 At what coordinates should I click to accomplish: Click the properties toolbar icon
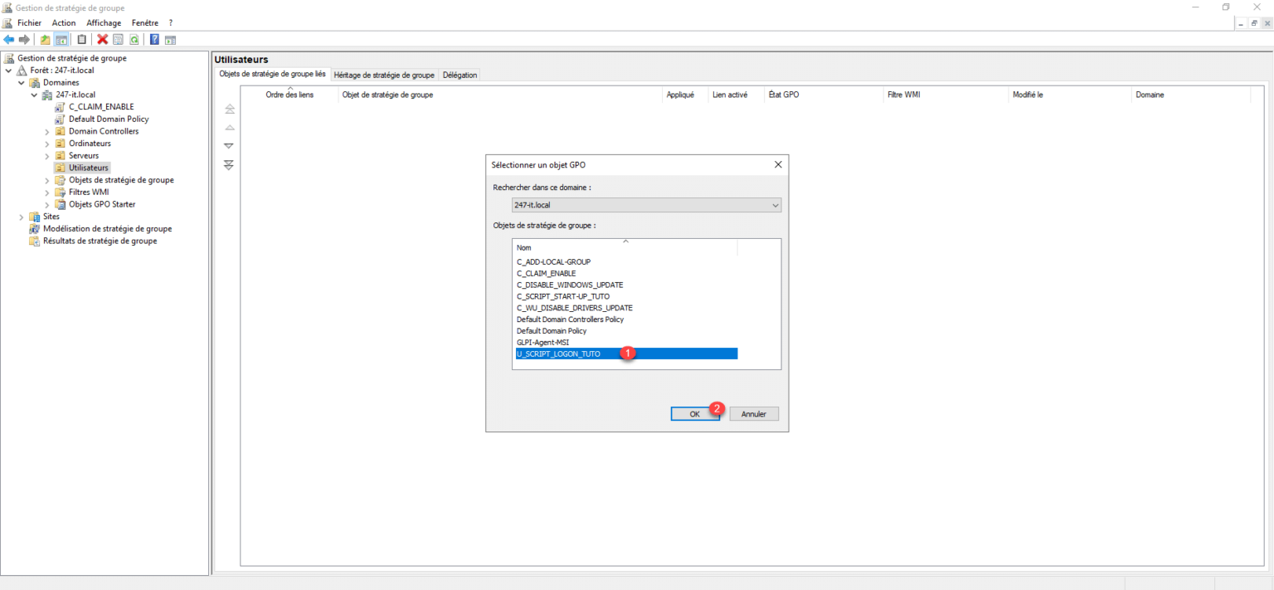click(x=118, y=39)
